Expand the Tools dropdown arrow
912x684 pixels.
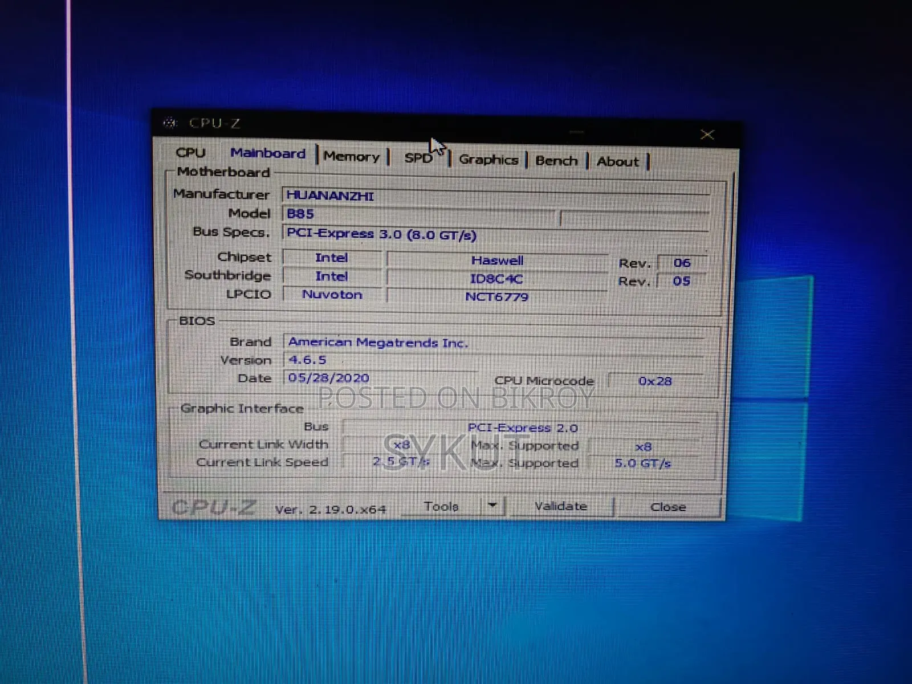click(x=493, y=506)
